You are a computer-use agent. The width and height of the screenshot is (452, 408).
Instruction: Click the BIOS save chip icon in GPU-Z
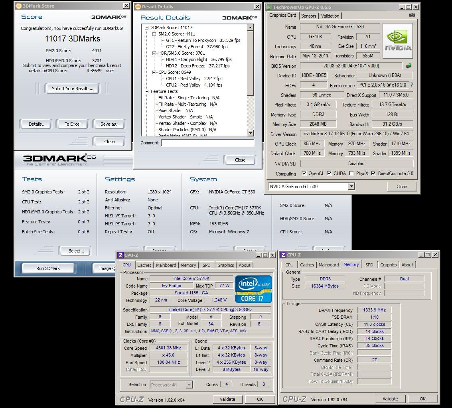point(409,66)
